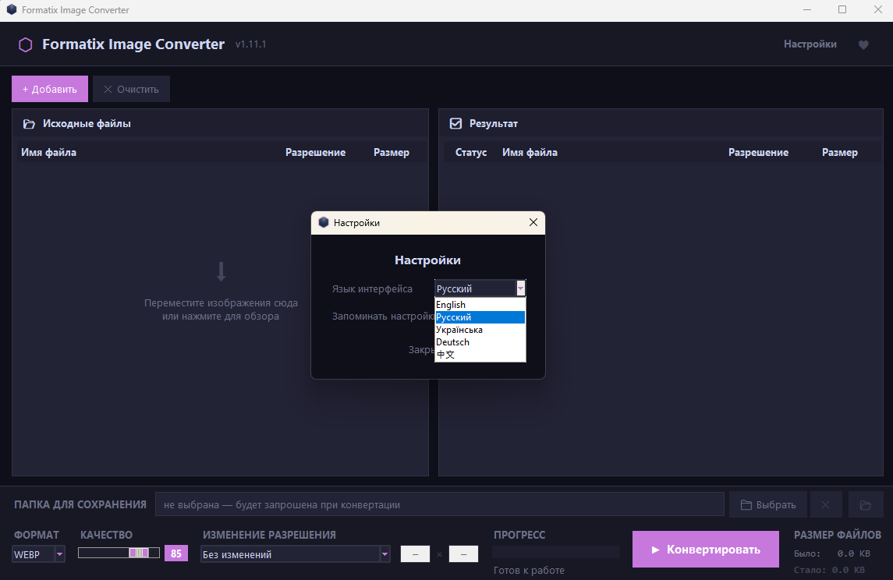Click the window title bar app icon
The width and height of the screenshot is (893, 580).
[x=12, y=9]
